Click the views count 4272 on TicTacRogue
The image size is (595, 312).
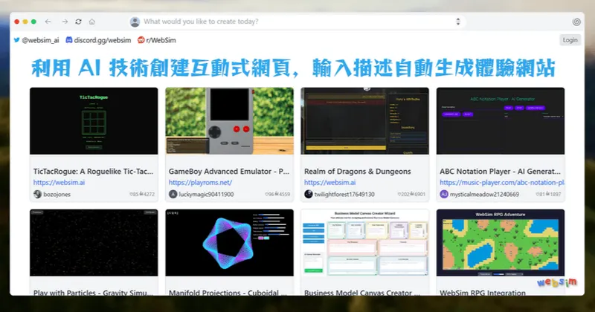[x=149, y=194]
